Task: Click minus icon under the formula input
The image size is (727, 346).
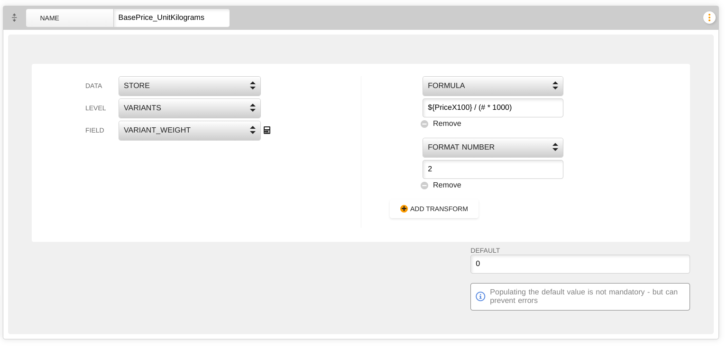Action: [424, 124]
